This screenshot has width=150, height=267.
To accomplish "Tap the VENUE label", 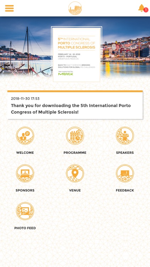I will pos(75,190).
